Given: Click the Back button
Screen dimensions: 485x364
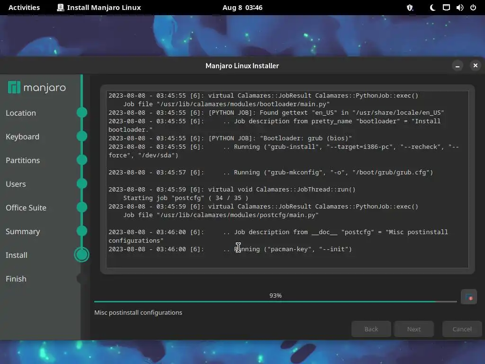Looking at the screenshot, I should coord(371,329).
